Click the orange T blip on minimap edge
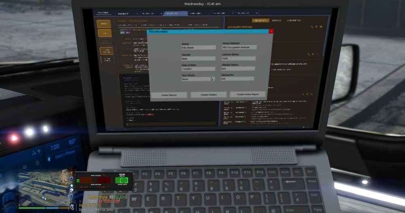This screenshot has width=405, height=213. point(72,173)
